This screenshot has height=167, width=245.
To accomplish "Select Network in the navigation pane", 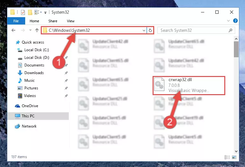I will click(29, 126).
